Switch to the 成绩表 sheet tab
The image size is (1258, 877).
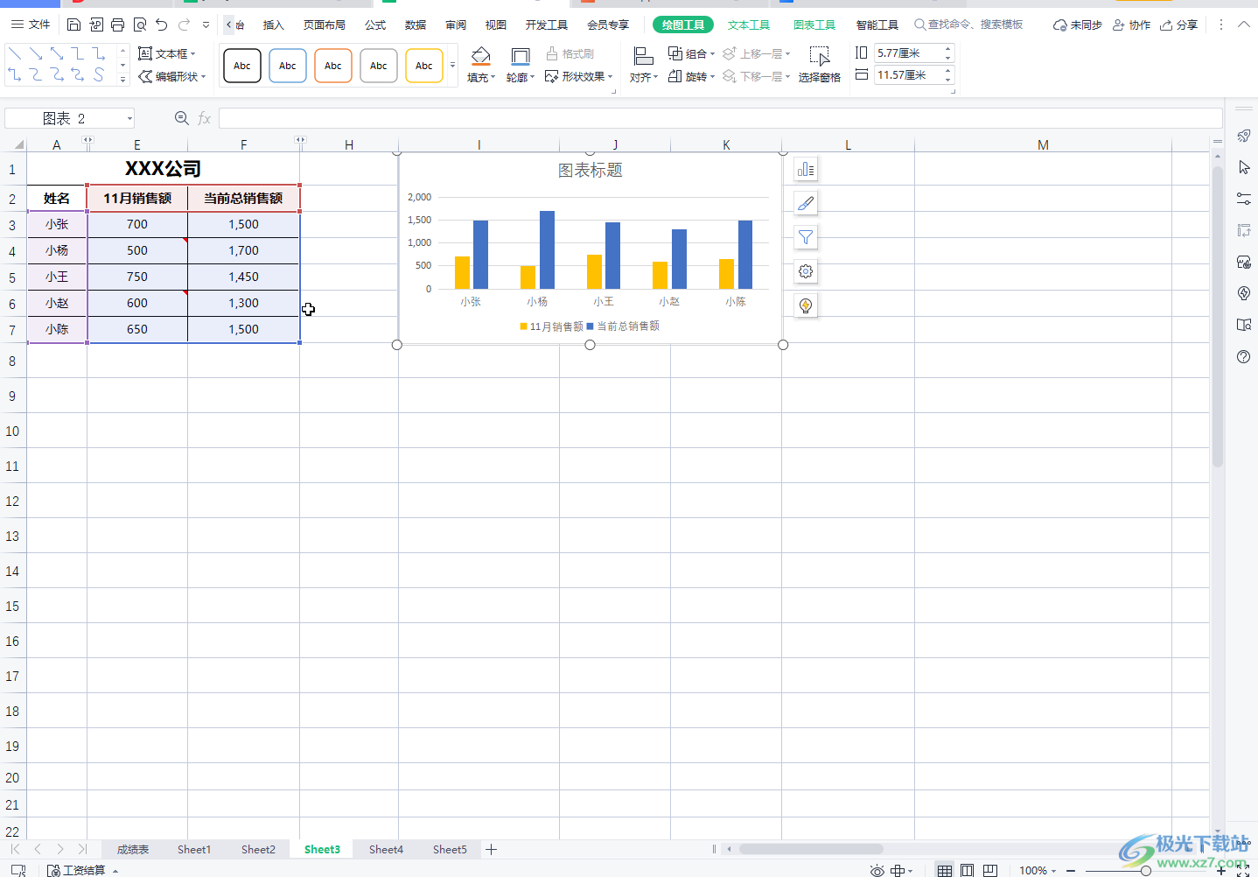pos(133,849)
